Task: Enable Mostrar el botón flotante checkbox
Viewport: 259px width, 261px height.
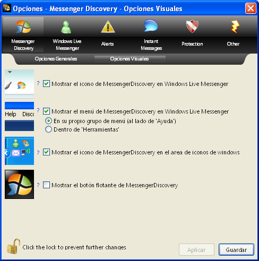Action: [x=46, y=185]
